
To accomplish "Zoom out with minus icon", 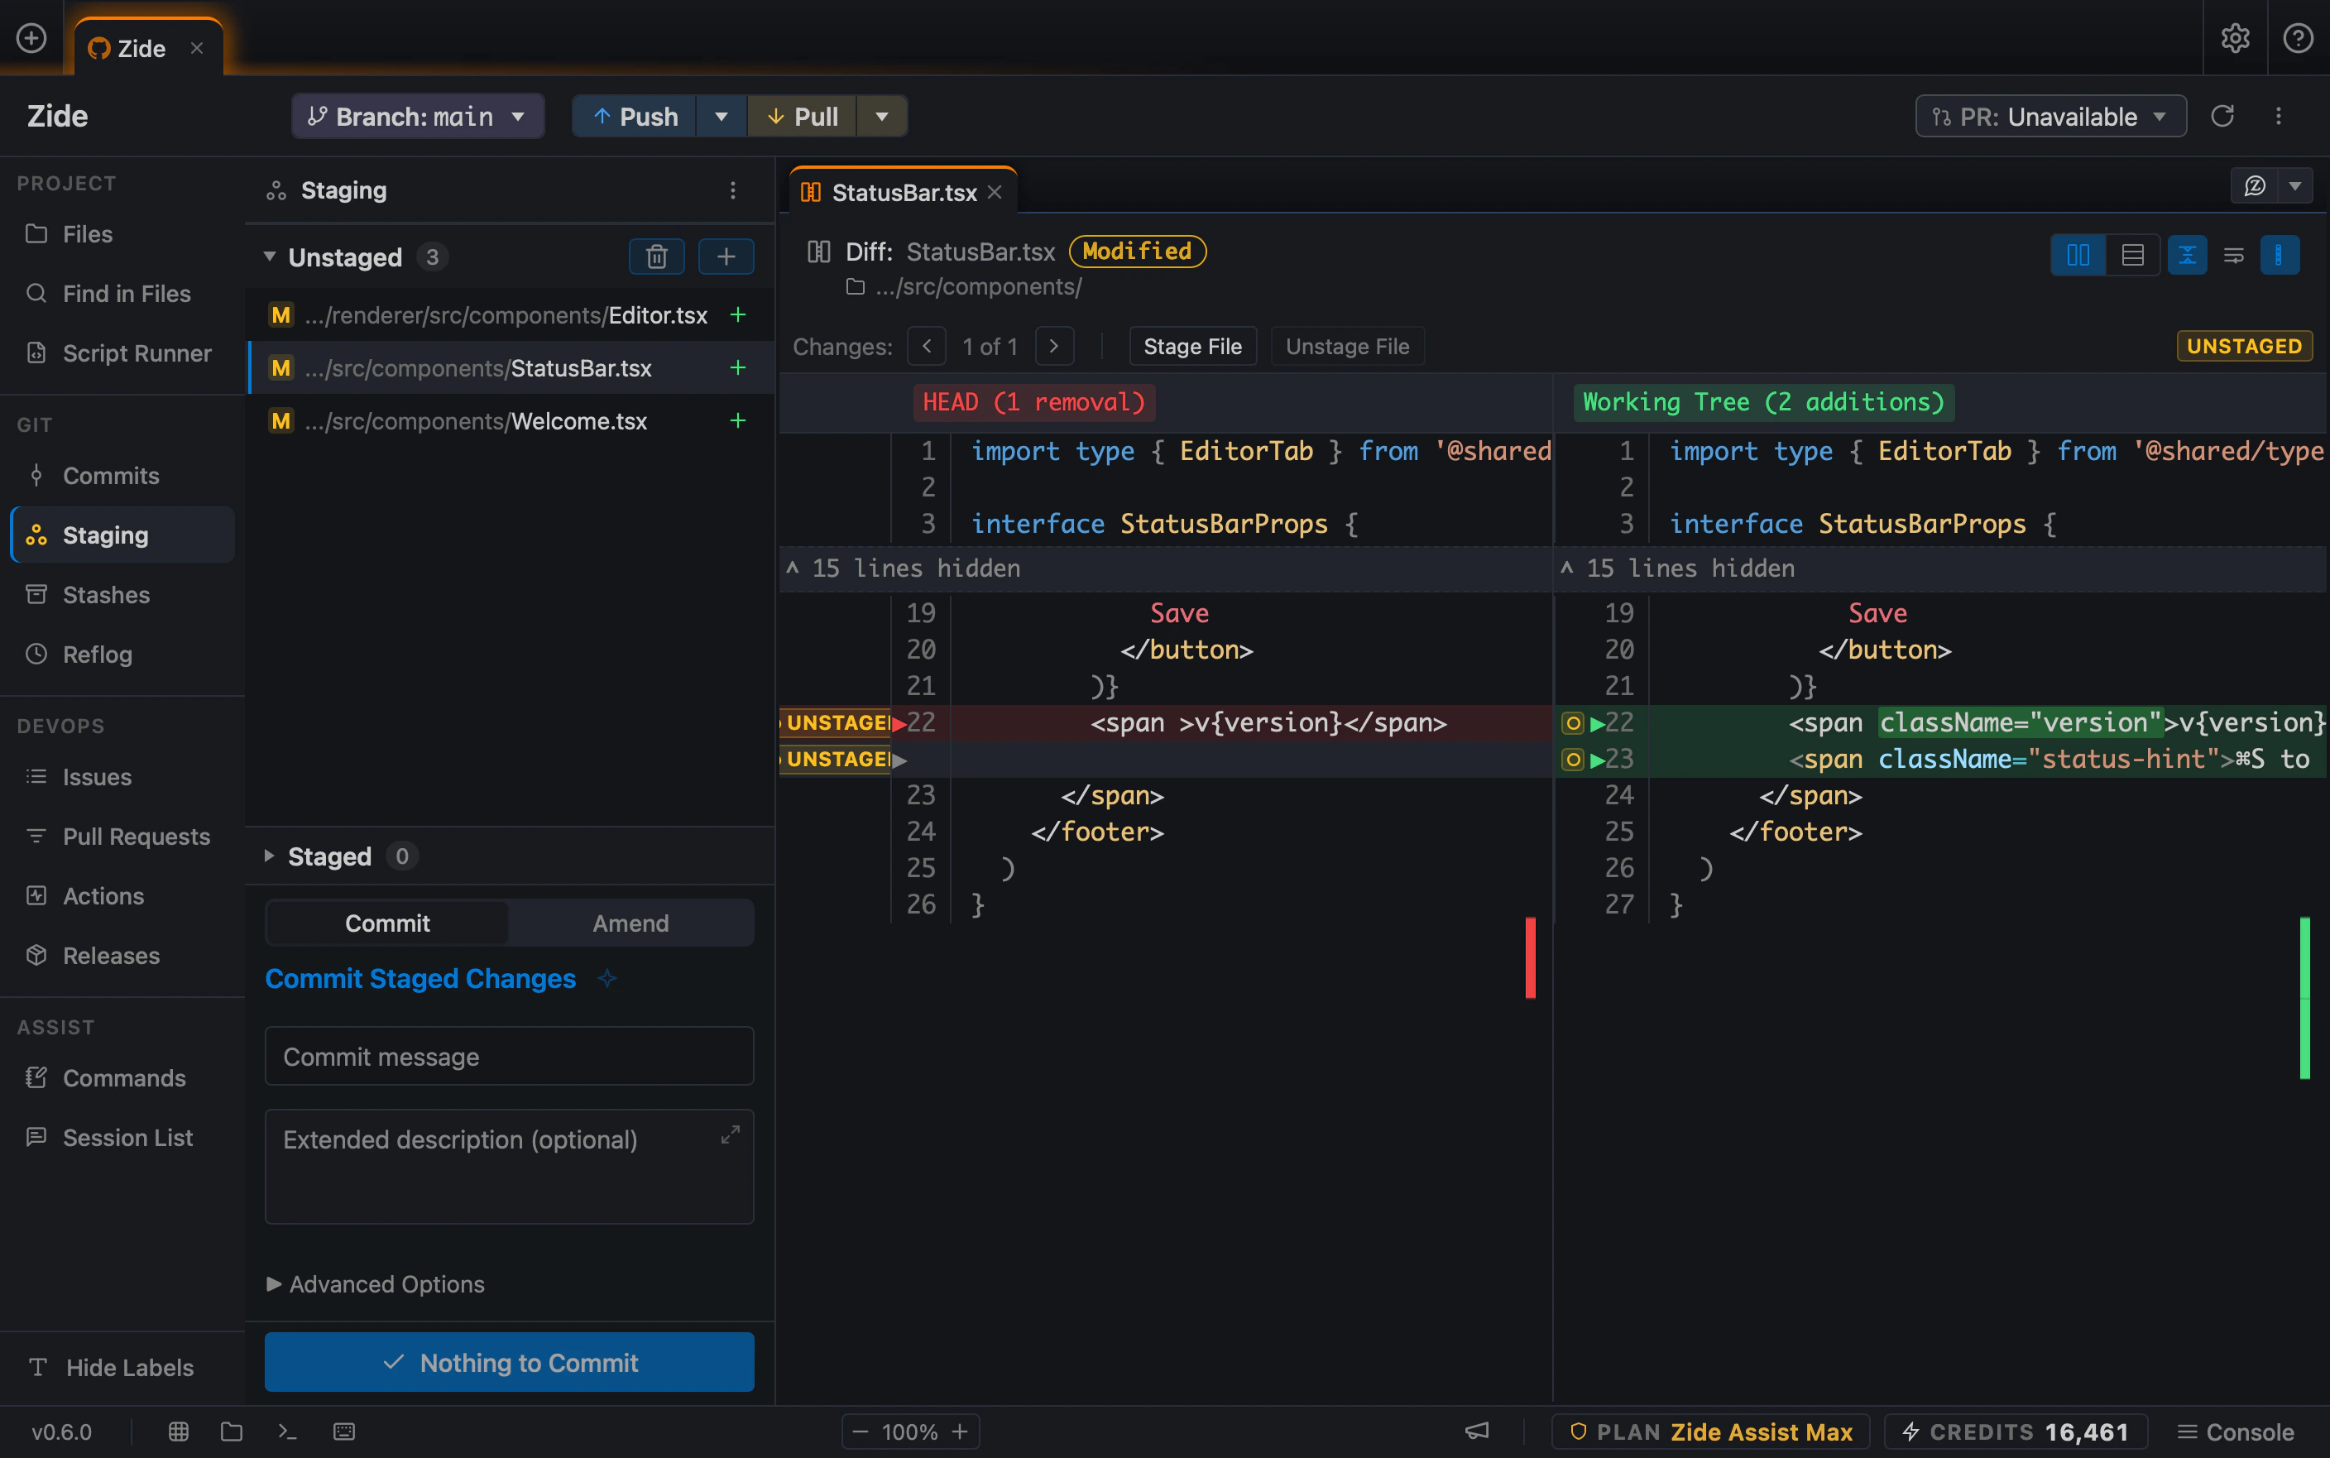I will (861, 1431).
